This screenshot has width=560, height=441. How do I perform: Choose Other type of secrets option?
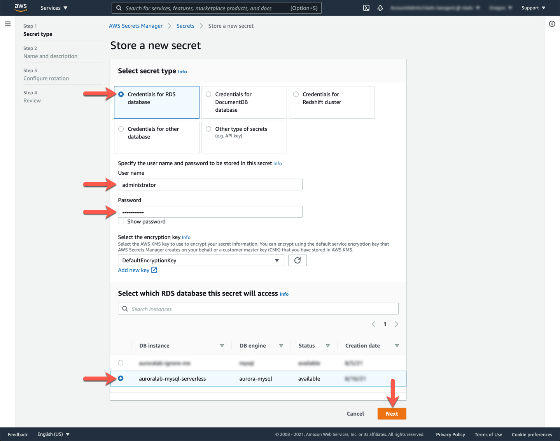click(x=209, y=129)
